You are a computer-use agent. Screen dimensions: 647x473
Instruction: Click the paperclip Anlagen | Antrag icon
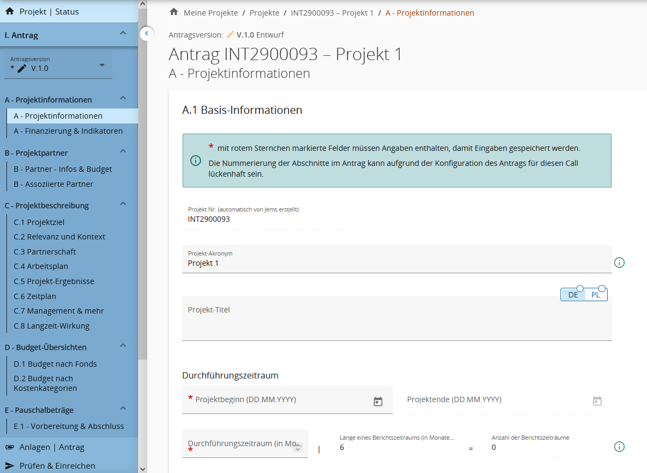[x=10, y=447]
